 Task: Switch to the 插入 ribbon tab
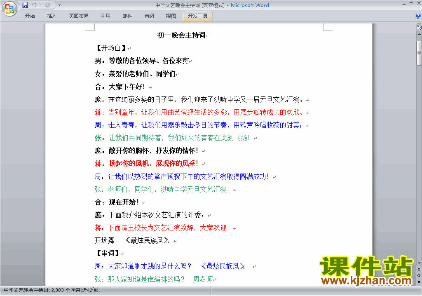[x=52, y=16]
